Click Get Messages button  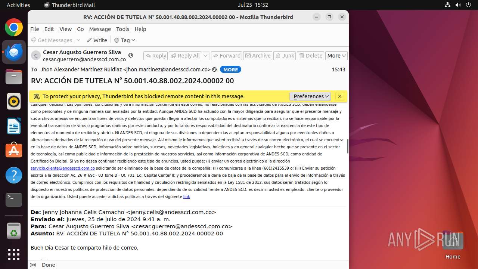(52, 40)
